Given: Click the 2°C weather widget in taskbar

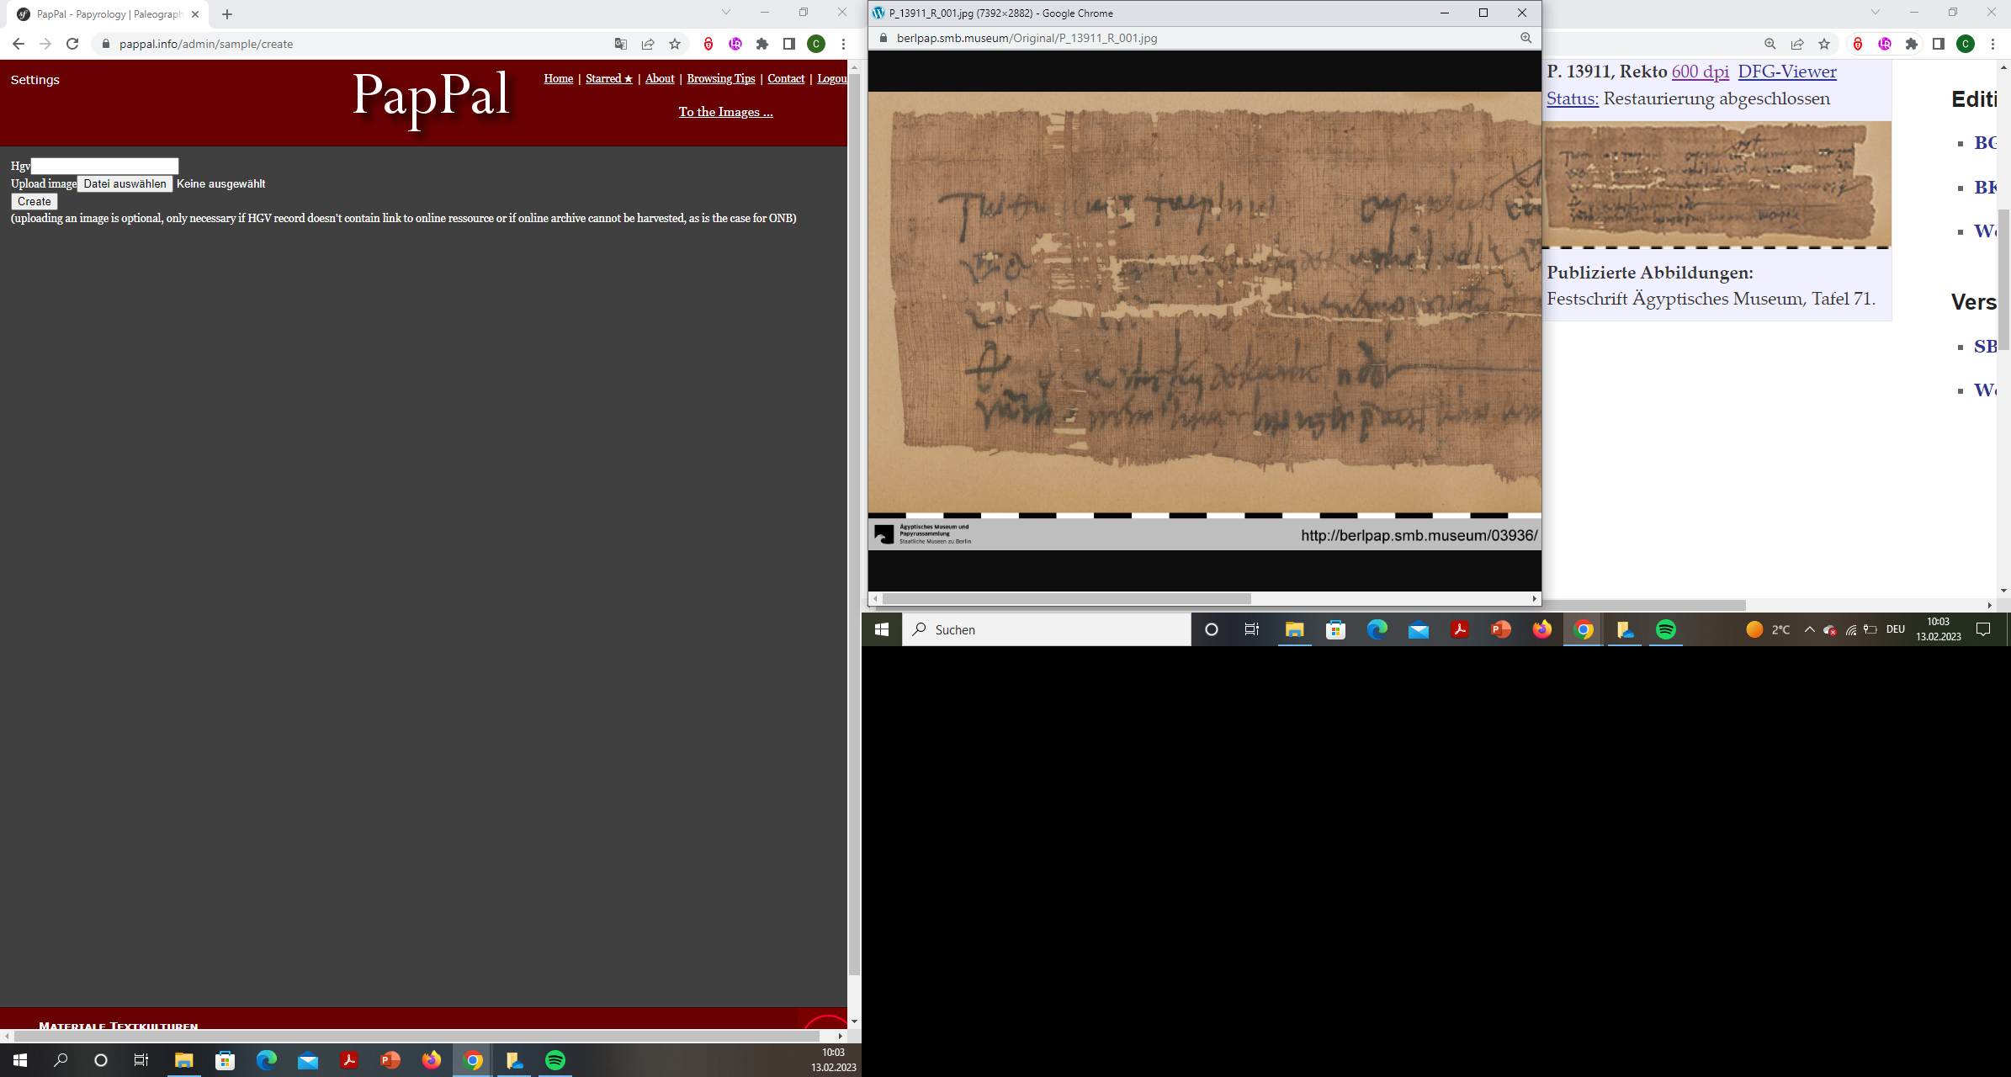Looking at the screenshot, I should point(1767,629).
